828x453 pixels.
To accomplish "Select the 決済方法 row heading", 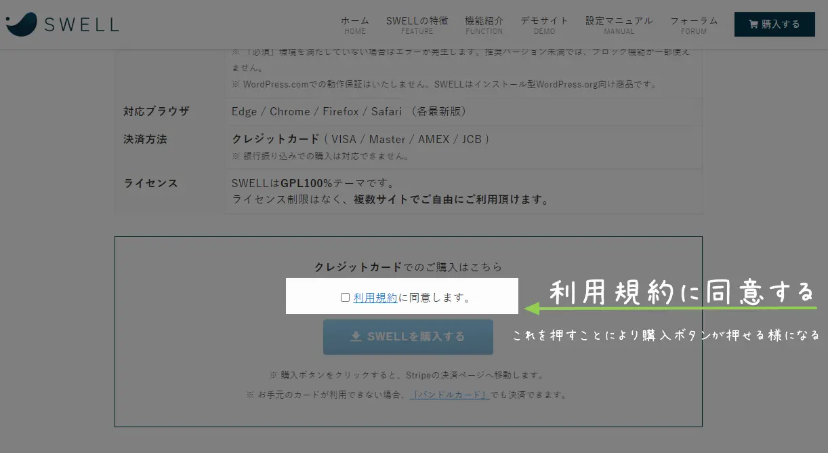I will click(145, 139).
